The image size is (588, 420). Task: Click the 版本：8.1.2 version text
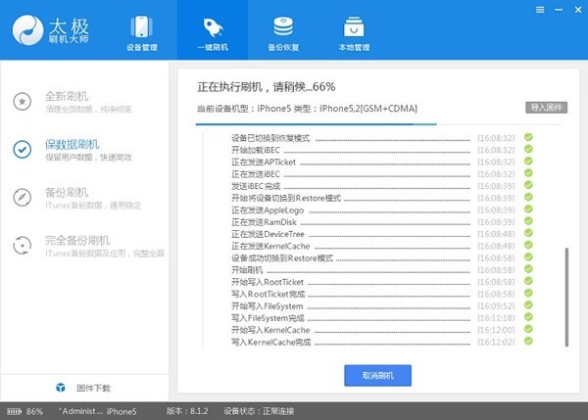[187, 411]
